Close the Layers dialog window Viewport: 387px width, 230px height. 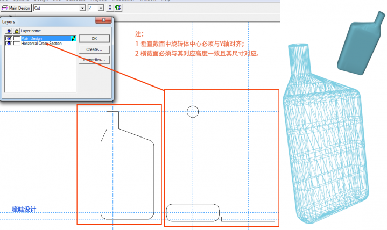pos(103,20)
